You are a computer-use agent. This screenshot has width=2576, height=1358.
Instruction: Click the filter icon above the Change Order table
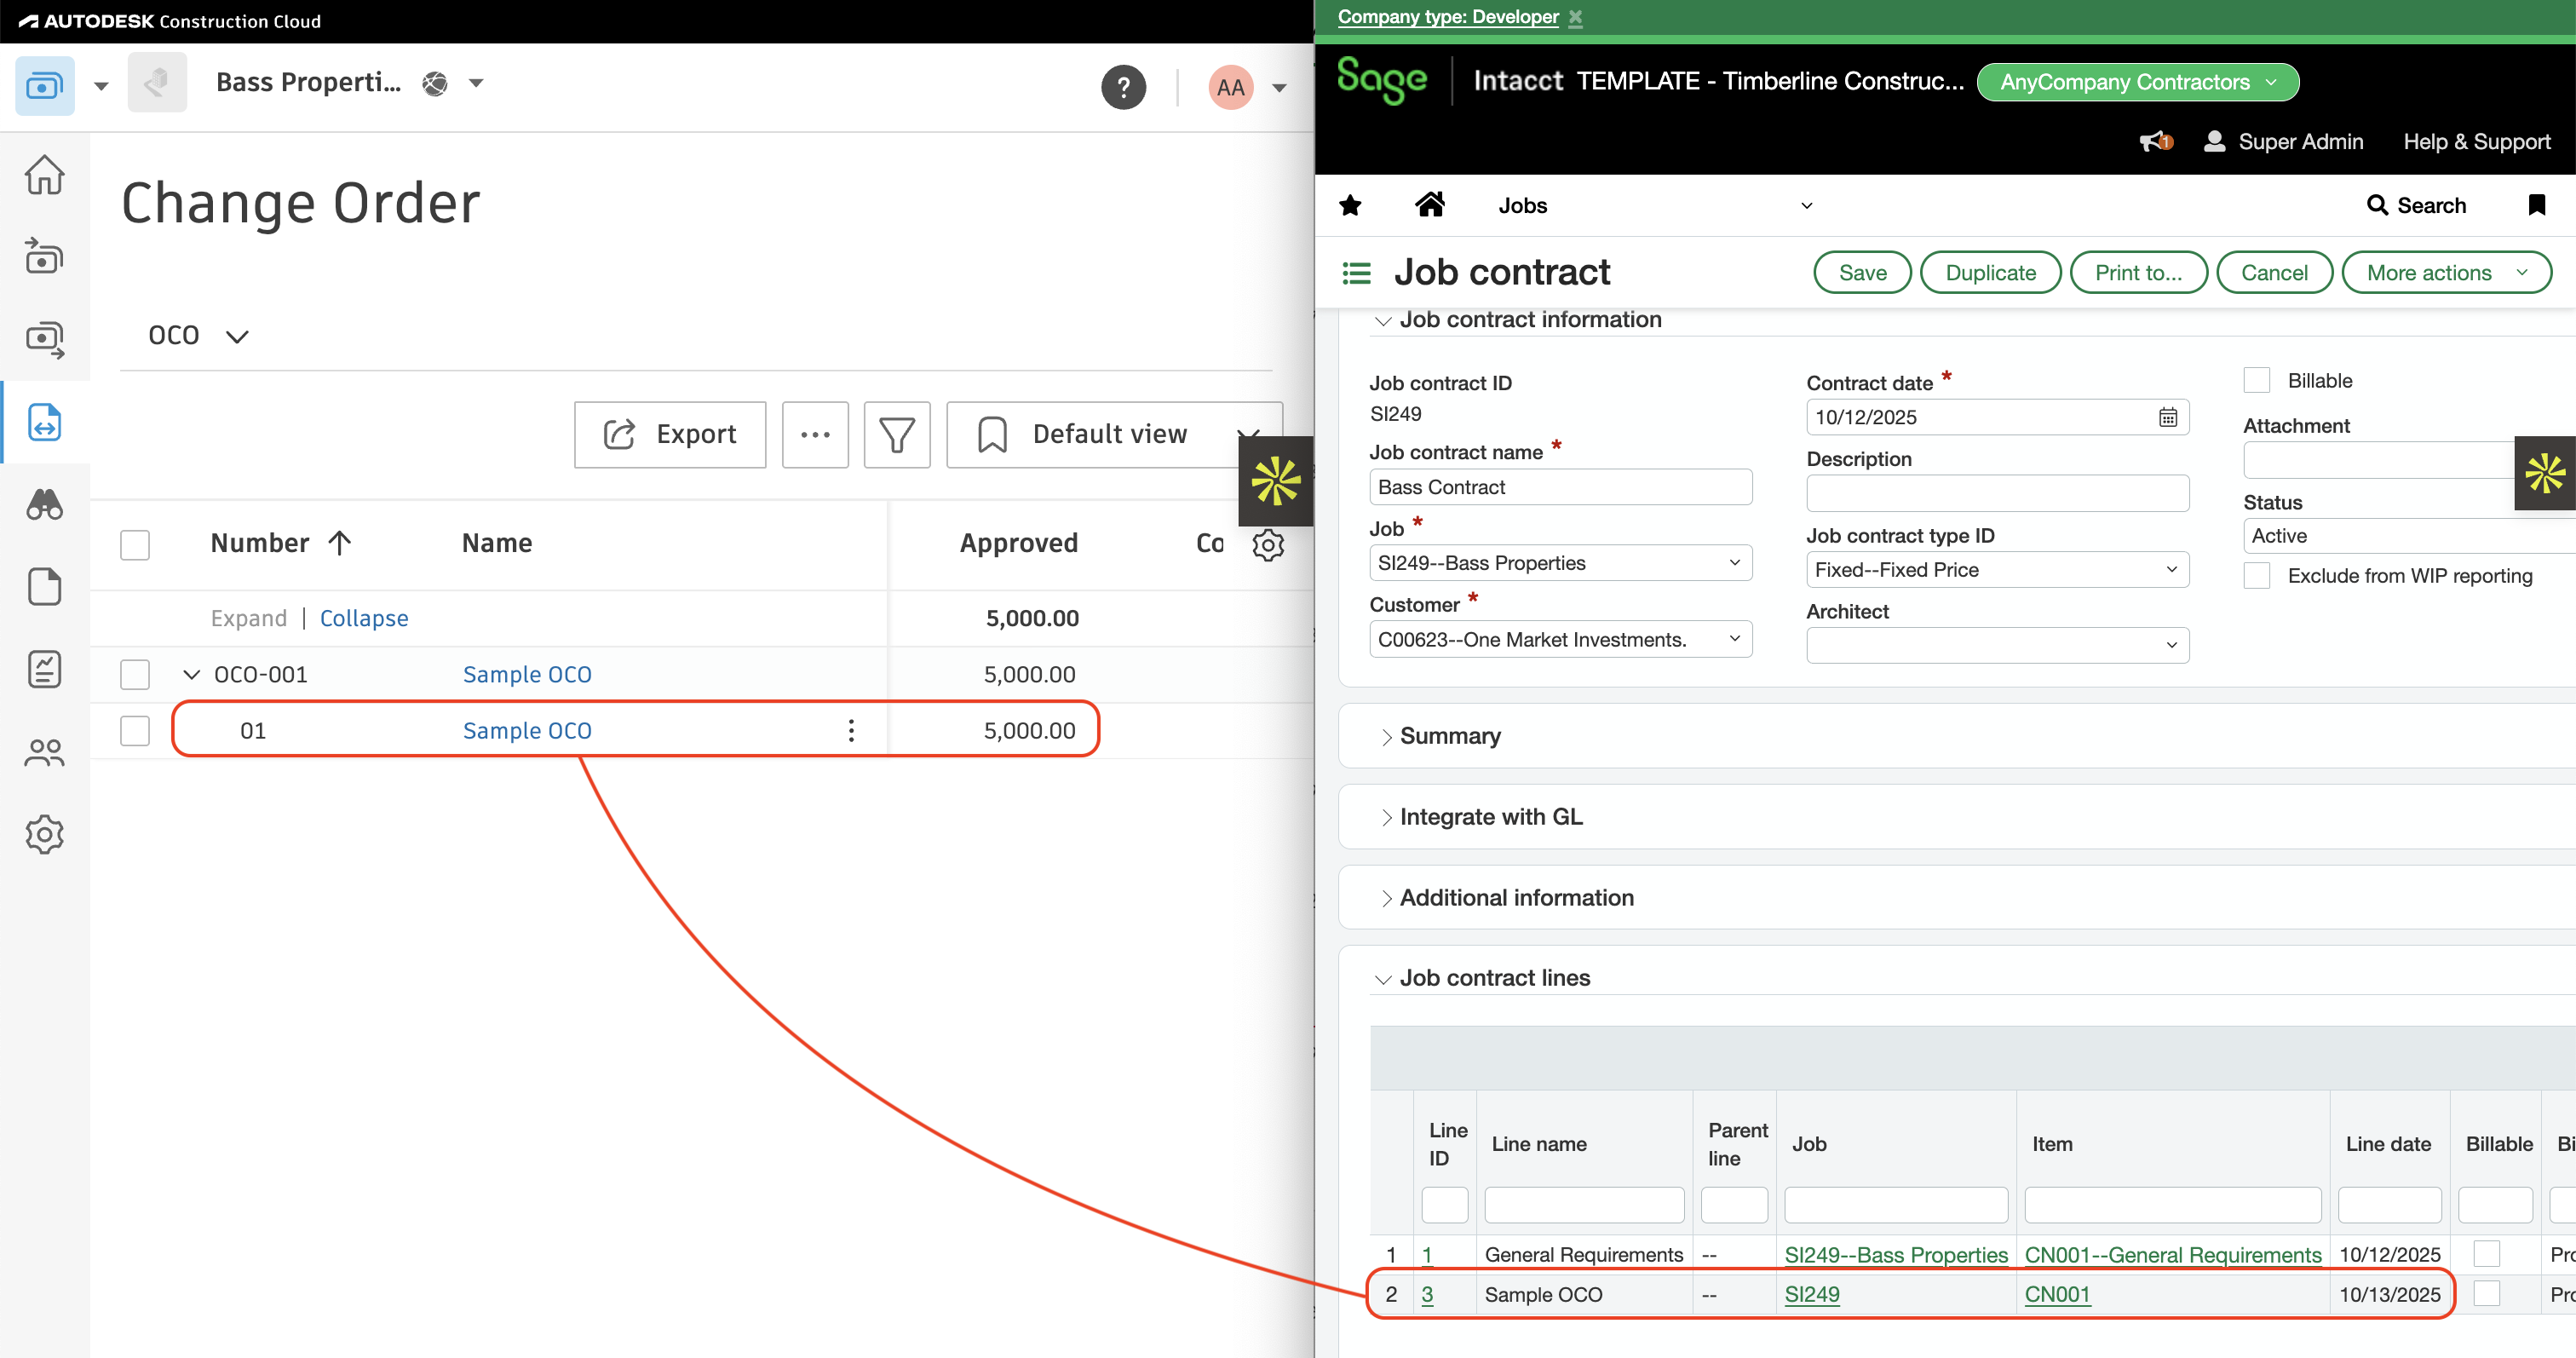coord(896,434)
